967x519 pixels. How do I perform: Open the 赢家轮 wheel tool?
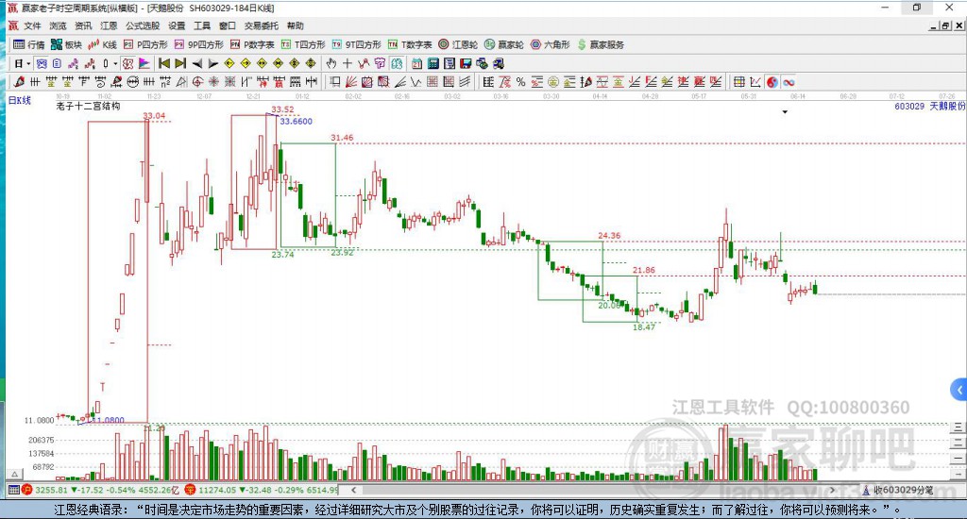[x=504, y=44]
